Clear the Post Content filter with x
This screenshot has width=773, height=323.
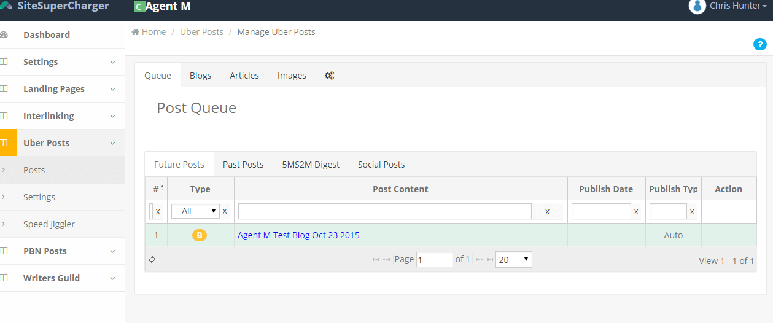[547, 211]
